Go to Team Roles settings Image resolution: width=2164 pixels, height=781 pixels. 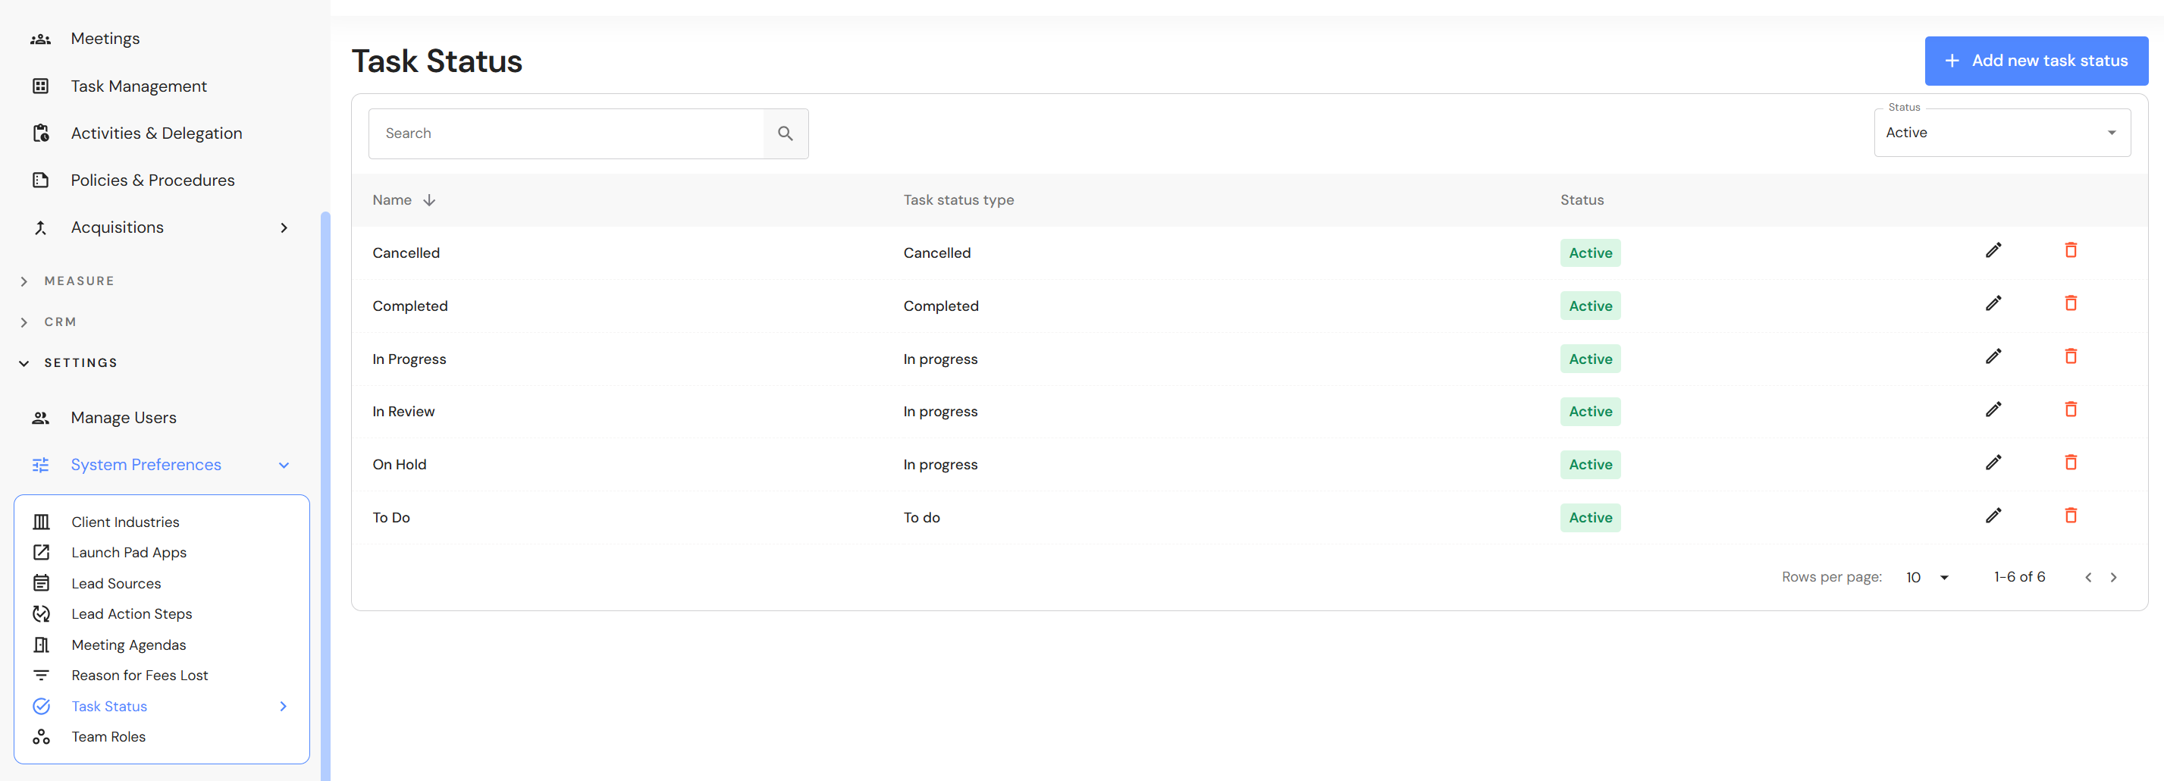coord(108,736)
